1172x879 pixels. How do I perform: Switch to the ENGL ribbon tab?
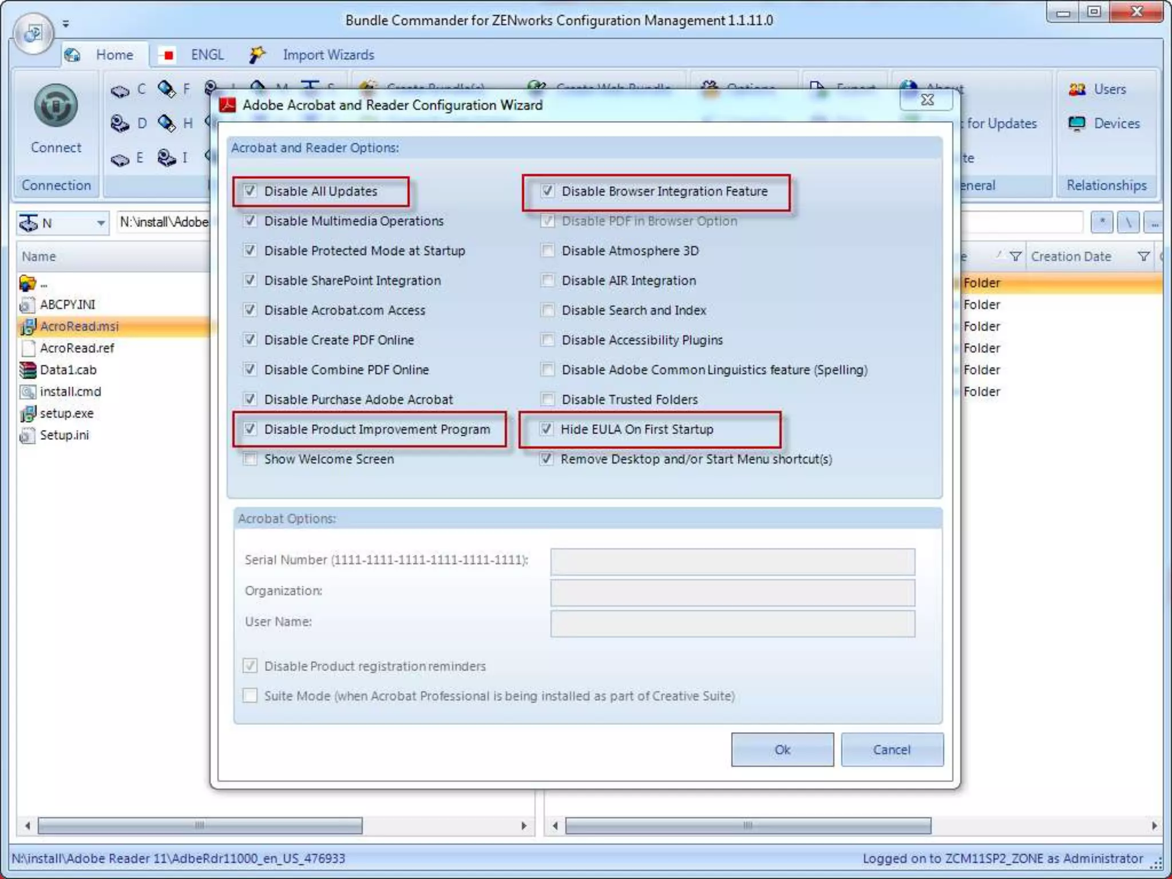click(207, 55)
